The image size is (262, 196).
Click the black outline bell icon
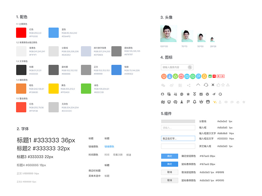point(195,102)
